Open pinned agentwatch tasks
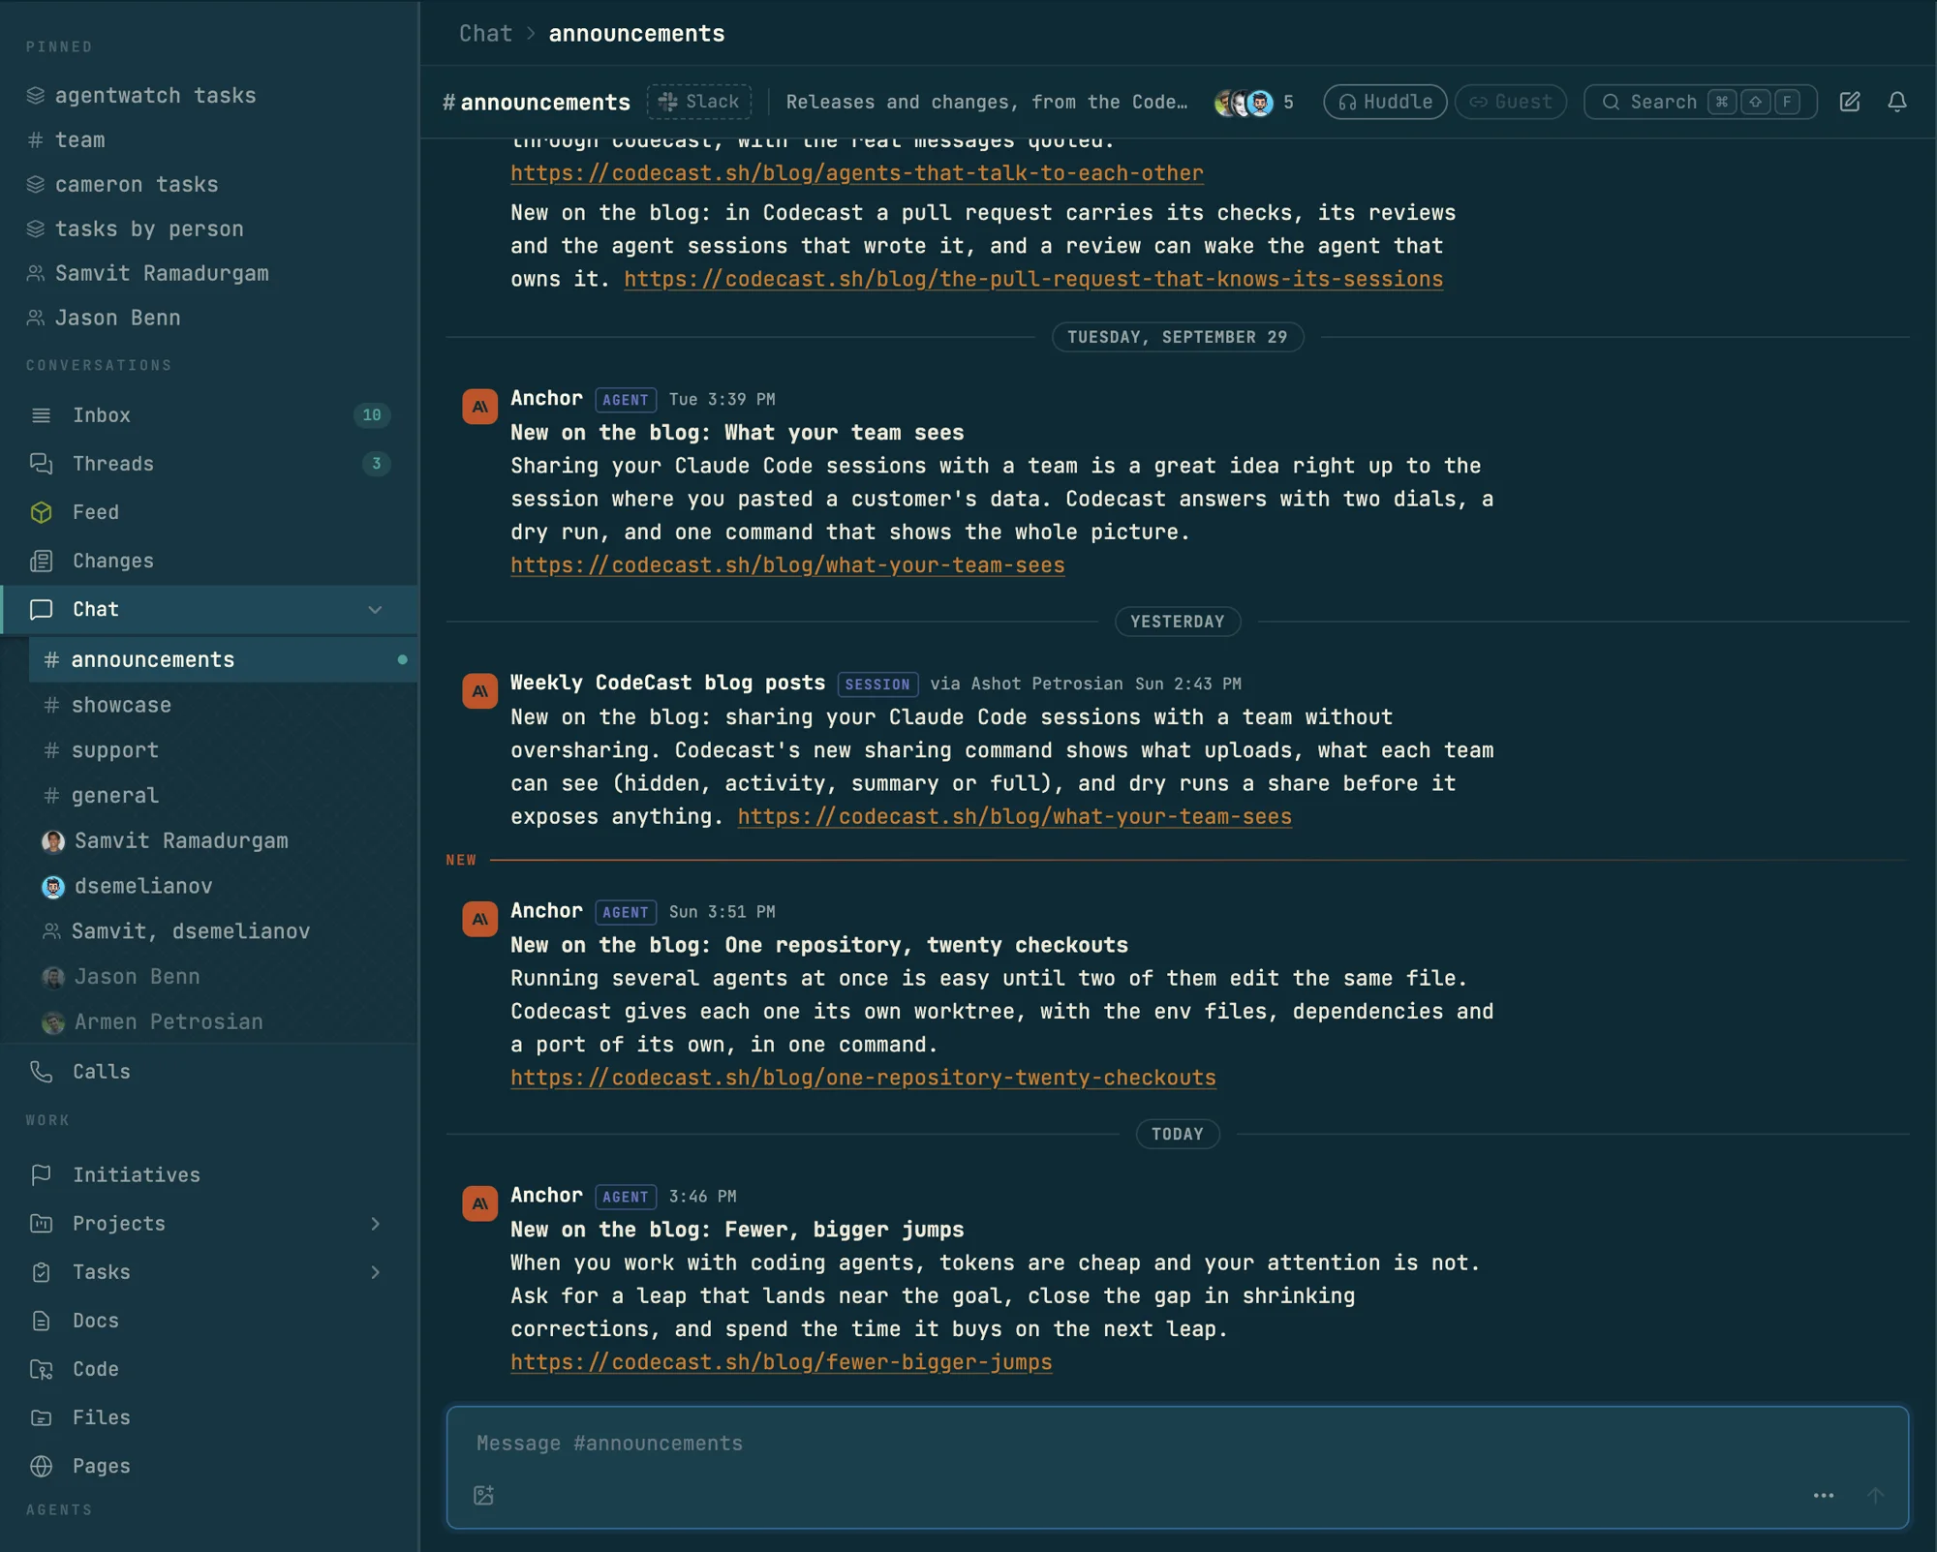The image size is (1937, 1552). coord(209,95)
